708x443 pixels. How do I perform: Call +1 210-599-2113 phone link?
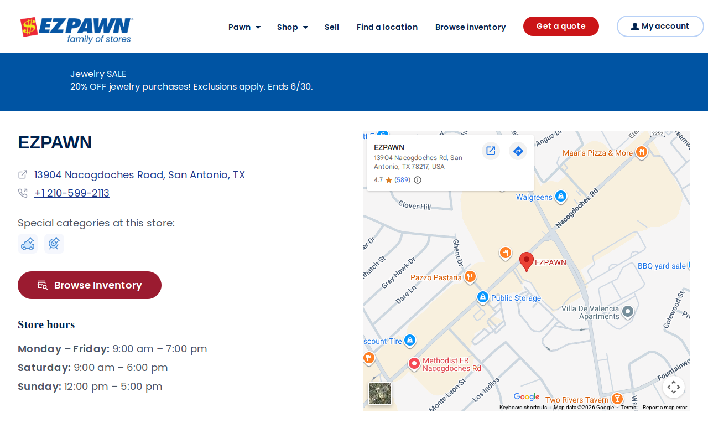point(72,193)
